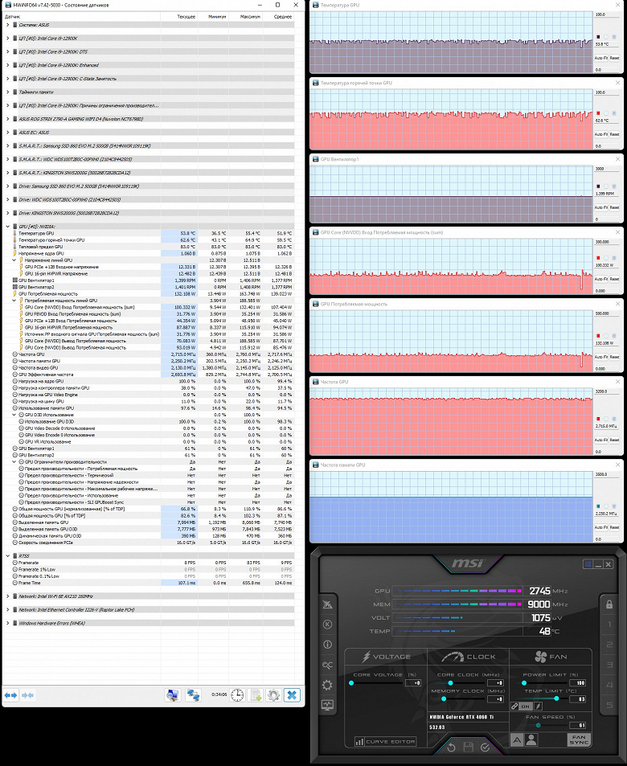Collapse the GPU [#0]: NVIDIA sensor group
The height and width of the screenshot is (766, 627).
coord(8,226)
